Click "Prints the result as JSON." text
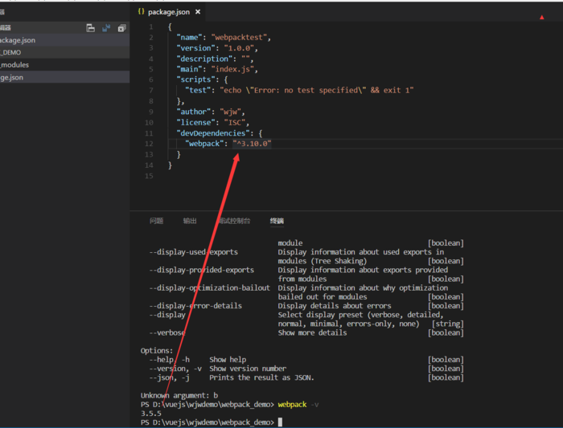 click(261, 377)
